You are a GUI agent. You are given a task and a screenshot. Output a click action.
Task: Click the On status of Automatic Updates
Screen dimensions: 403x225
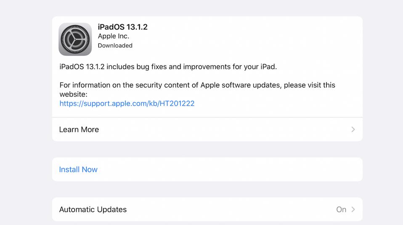pyautogui.click(x=341, y=209)
